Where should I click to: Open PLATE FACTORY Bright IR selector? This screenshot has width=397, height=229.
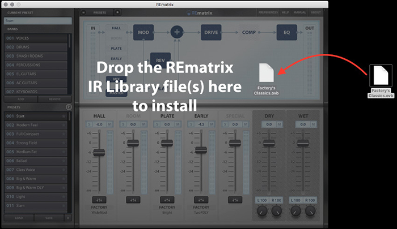167,210
